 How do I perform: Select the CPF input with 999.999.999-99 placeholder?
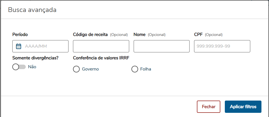pos(222,46)
